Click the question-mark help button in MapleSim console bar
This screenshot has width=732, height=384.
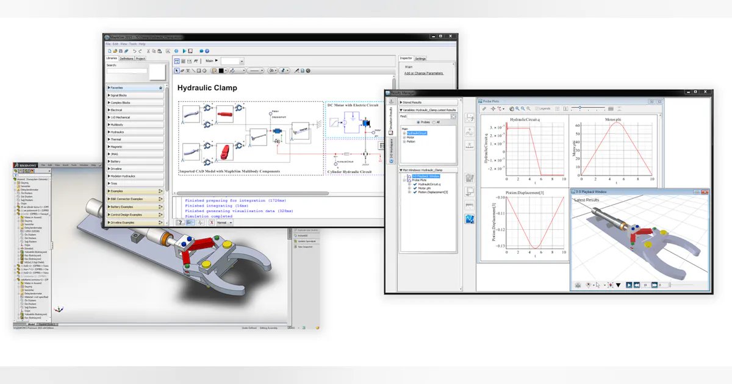pyautogui.click(x=180, y=222)
